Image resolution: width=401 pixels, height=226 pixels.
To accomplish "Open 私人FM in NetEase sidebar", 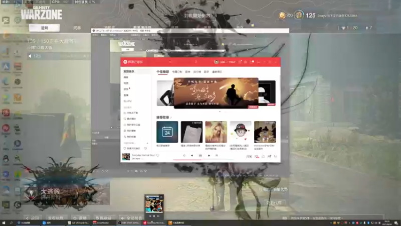I will point(127,101).
